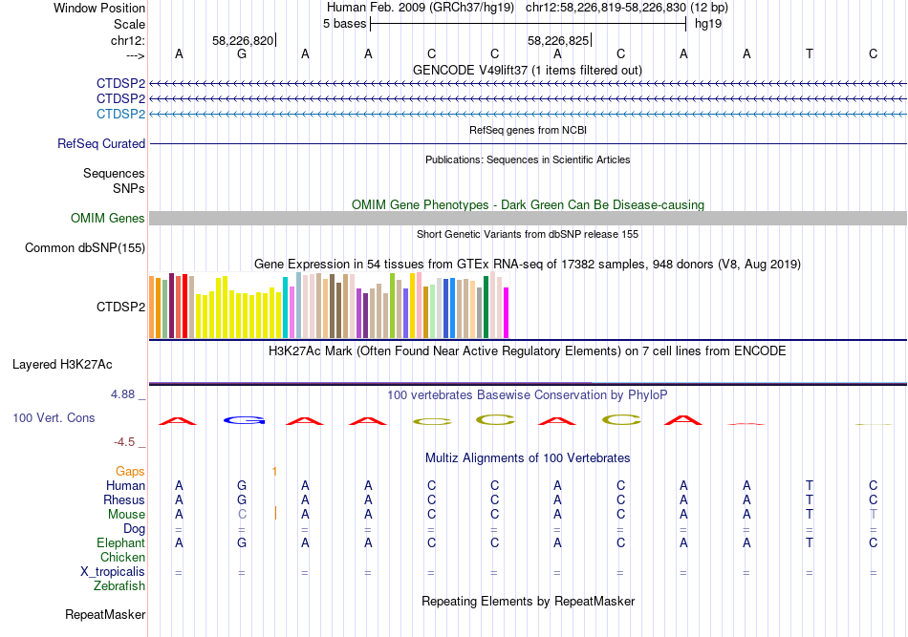Open the RefSeq Curated track label
Image resolution: width=908 pixels, height=637 pixels.
[x=101, y=143]
